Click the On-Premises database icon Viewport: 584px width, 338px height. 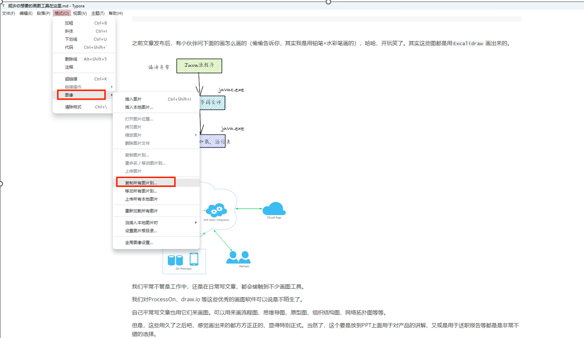[x=176, y=260]
